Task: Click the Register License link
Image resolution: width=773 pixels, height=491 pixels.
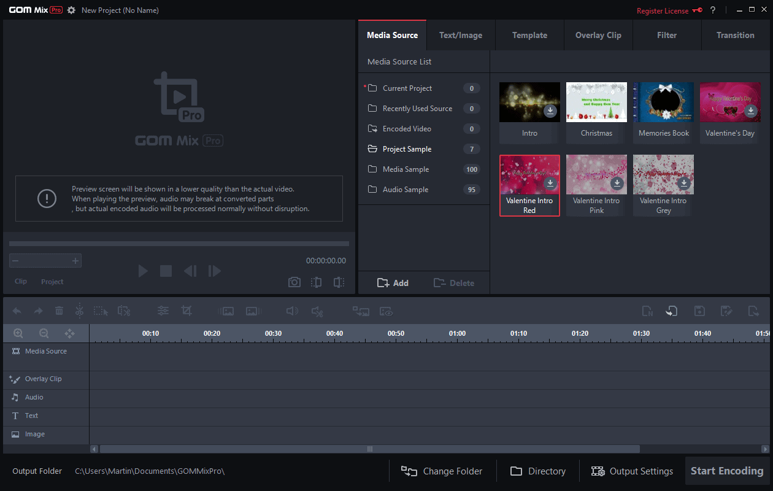Action: click(663, 11)
